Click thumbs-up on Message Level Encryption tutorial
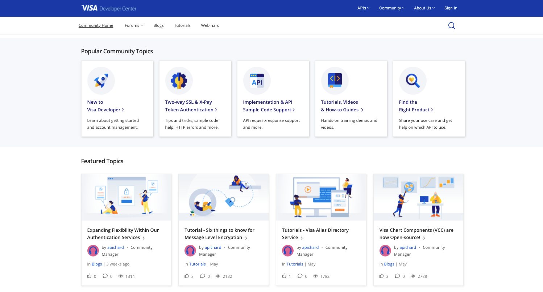 [187, 276]
